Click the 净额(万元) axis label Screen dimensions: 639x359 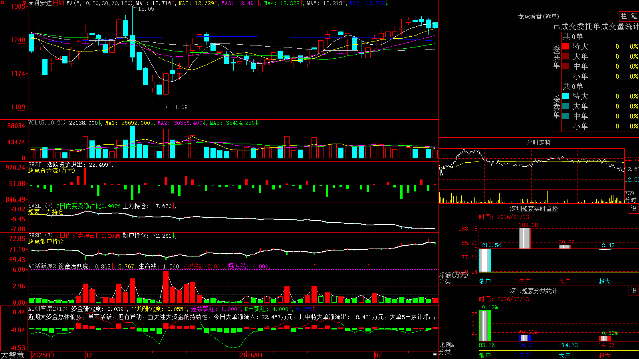(x=453, y=275)
